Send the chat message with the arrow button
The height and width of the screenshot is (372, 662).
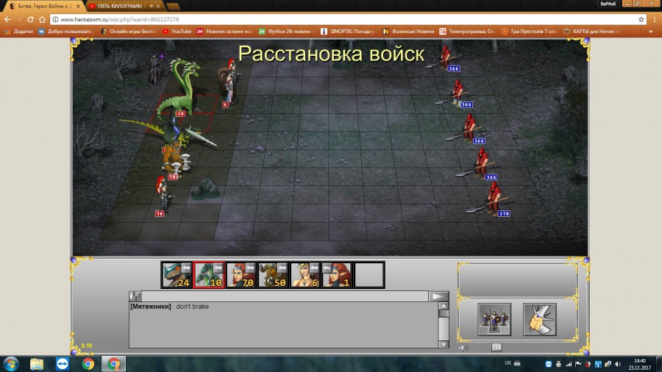coord(438,296)
